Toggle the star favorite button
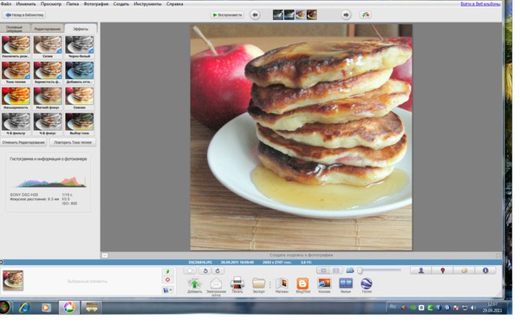Viewport: 520px width, 325px height. tap(190, 270)
